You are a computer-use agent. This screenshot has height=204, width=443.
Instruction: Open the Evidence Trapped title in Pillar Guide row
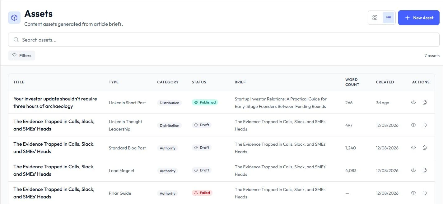(54, 193)
